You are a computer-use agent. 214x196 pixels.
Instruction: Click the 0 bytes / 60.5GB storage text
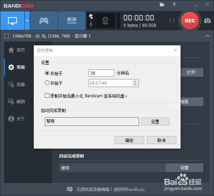coord(140,25)
